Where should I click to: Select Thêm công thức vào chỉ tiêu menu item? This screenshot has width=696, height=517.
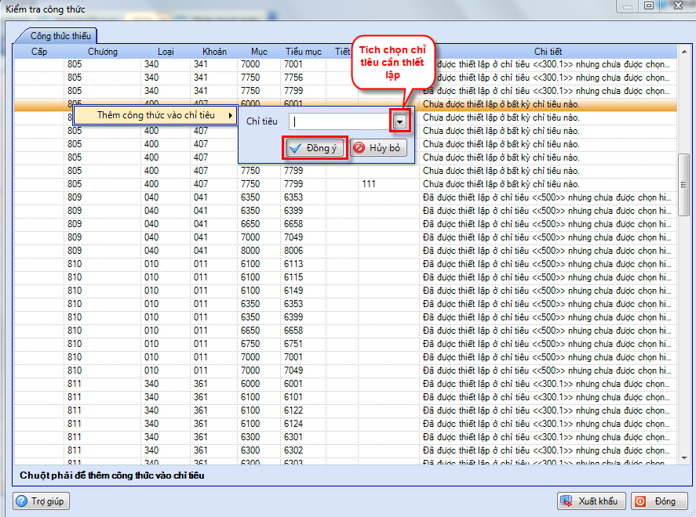[155, 115]
